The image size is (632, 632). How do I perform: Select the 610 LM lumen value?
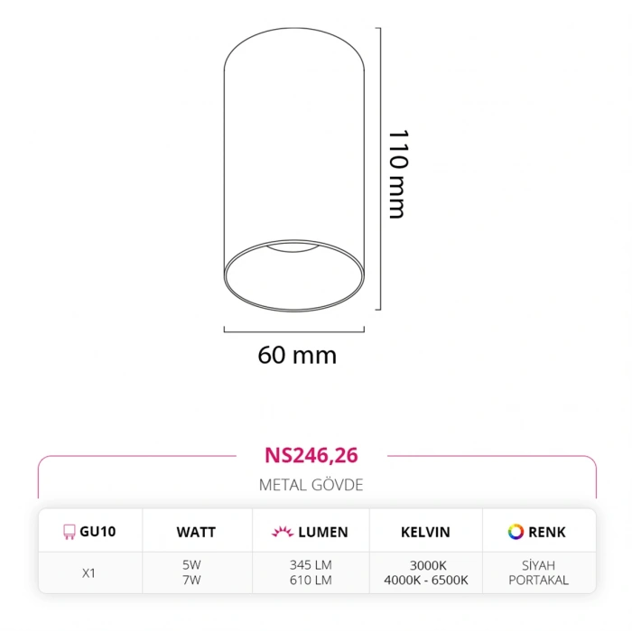click(x=311, y=581)
